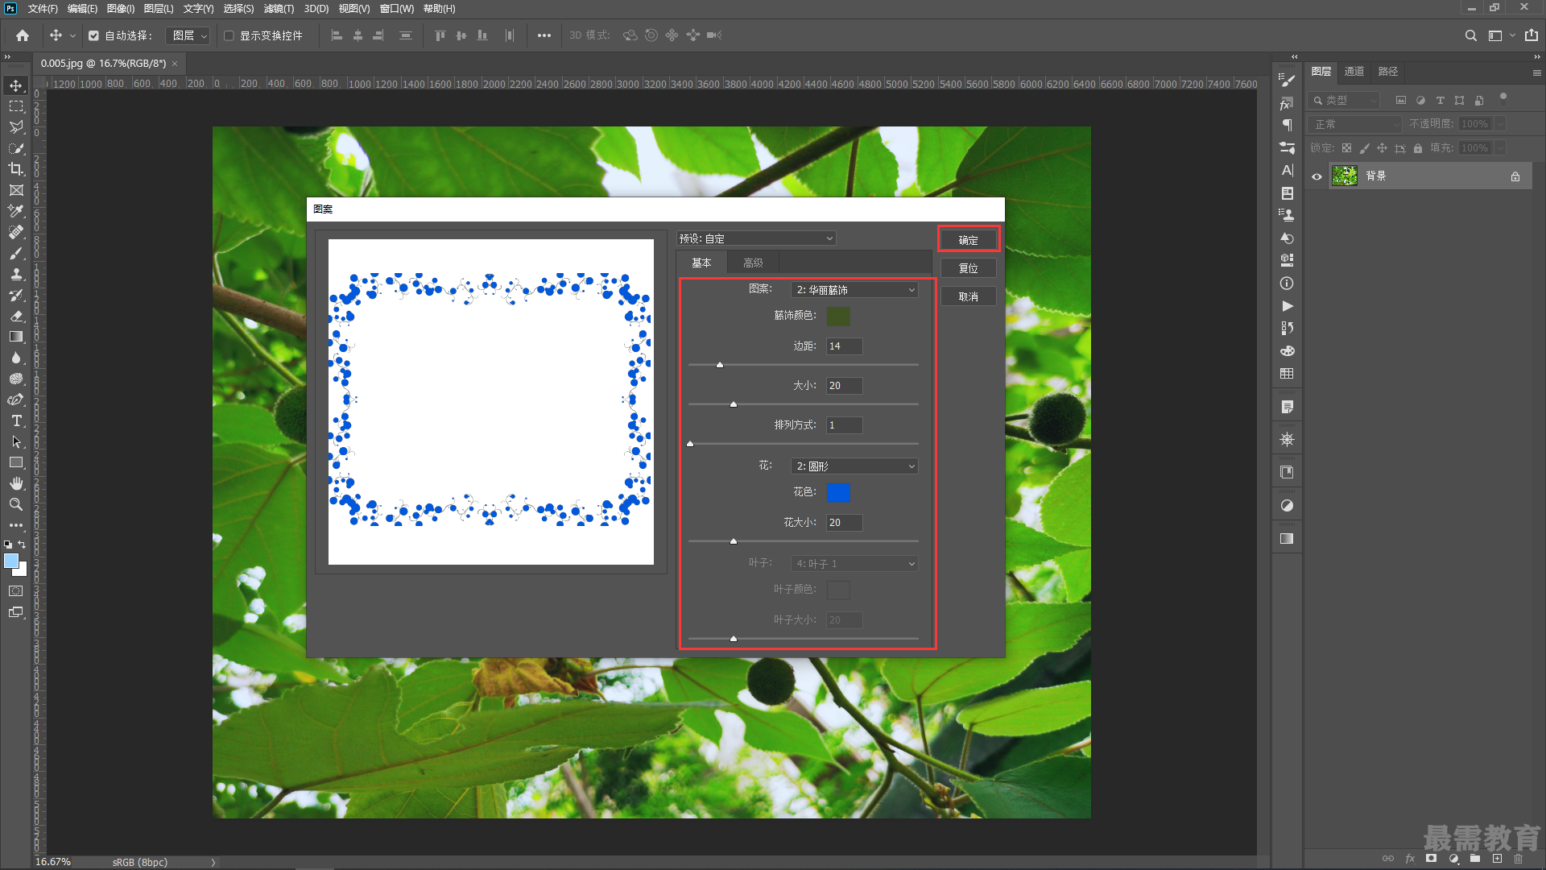Viewport: 1546px width, 870px height.
Task: Toggle lock position icon in Layers panel
Action: (x=1382, y=148)
